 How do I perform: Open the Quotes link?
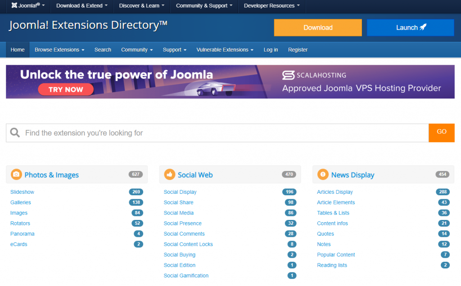pyautogui.click(x=325, y=234)
